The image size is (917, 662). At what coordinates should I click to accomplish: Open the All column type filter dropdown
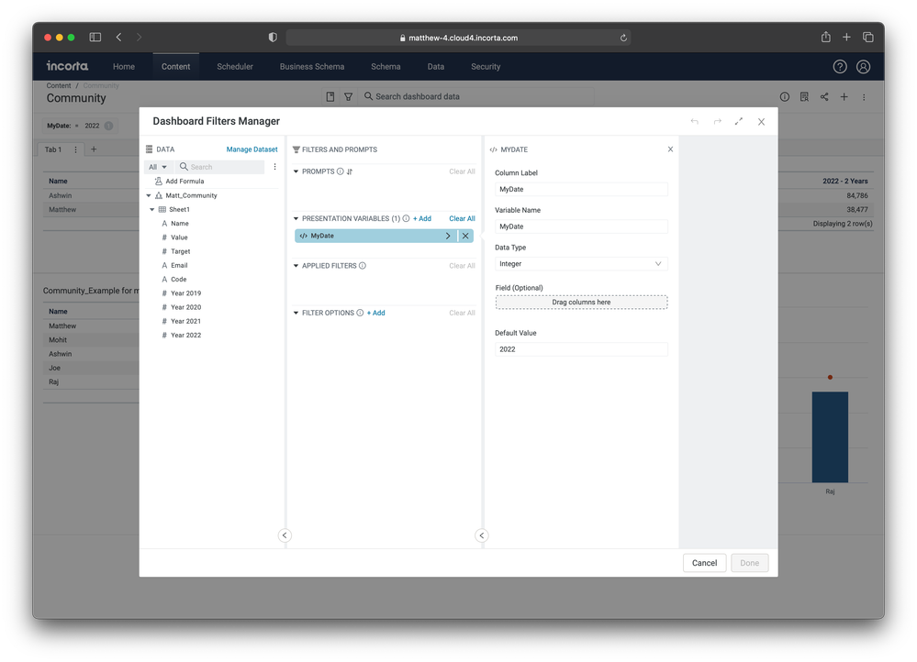click(x=158, y=167)
